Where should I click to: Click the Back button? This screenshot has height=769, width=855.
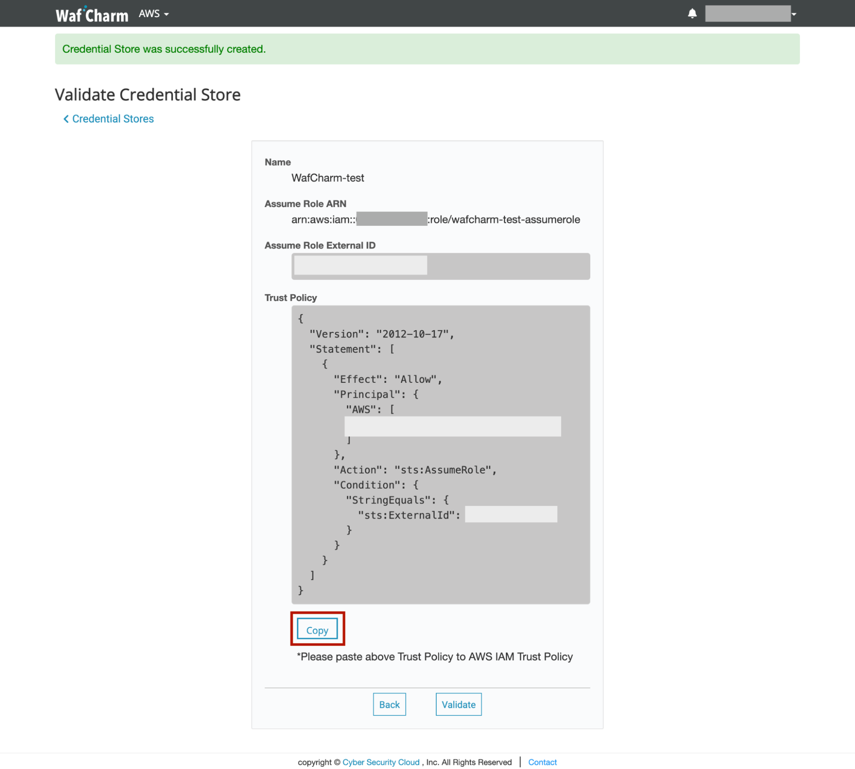click(x=389, y=704)
